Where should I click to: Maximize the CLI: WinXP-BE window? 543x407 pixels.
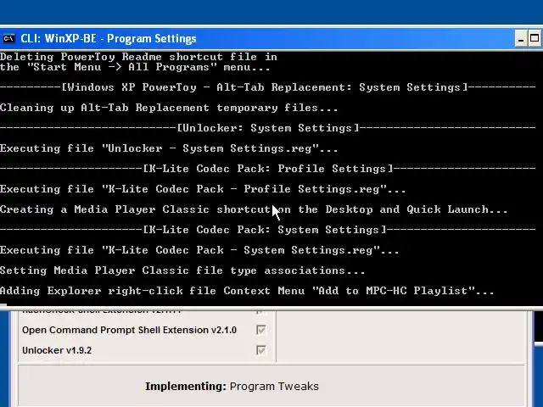pyautogui.click(x=535, y=39)
